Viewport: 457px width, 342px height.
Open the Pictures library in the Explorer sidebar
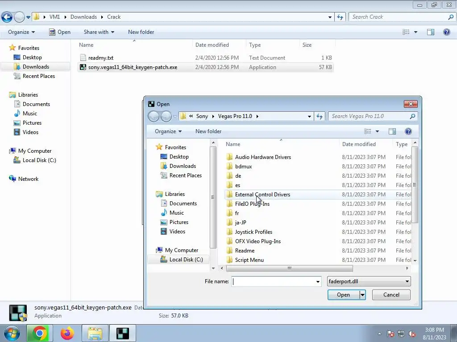(x=32, y=123)
